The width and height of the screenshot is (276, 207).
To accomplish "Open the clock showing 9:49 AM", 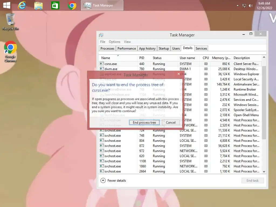I will [x=264, y=6].
